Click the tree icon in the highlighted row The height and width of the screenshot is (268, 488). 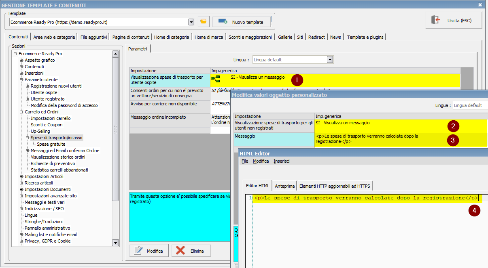tap(215, 78)
